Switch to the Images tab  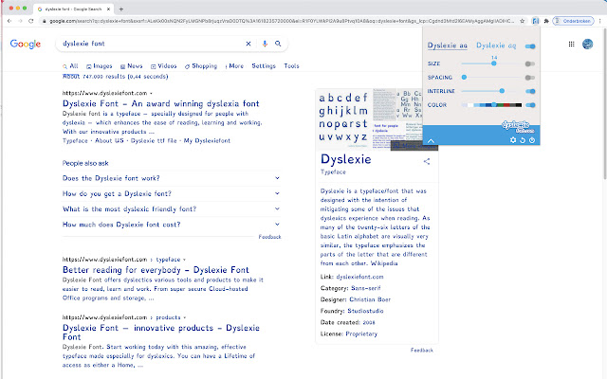point(99,66)
